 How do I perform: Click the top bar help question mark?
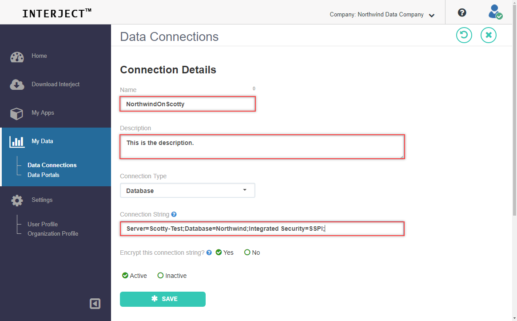coord(462,12)
